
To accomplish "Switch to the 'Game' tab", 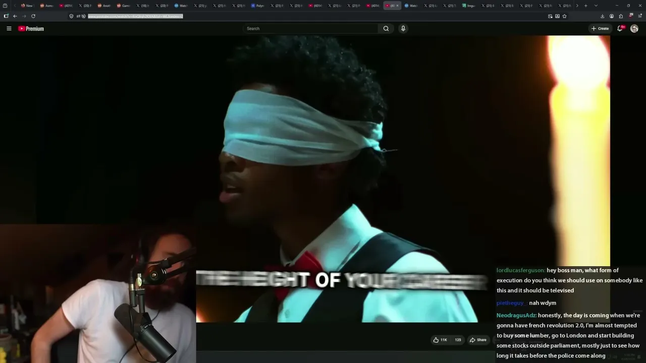I will coord(123,6).
